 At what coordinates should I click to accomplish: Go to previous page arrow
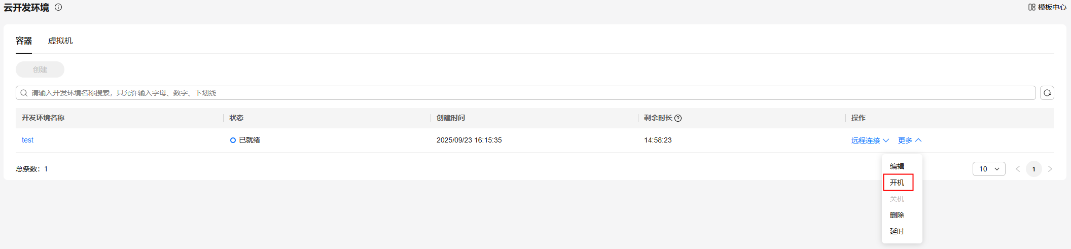tap(1018, 169)
